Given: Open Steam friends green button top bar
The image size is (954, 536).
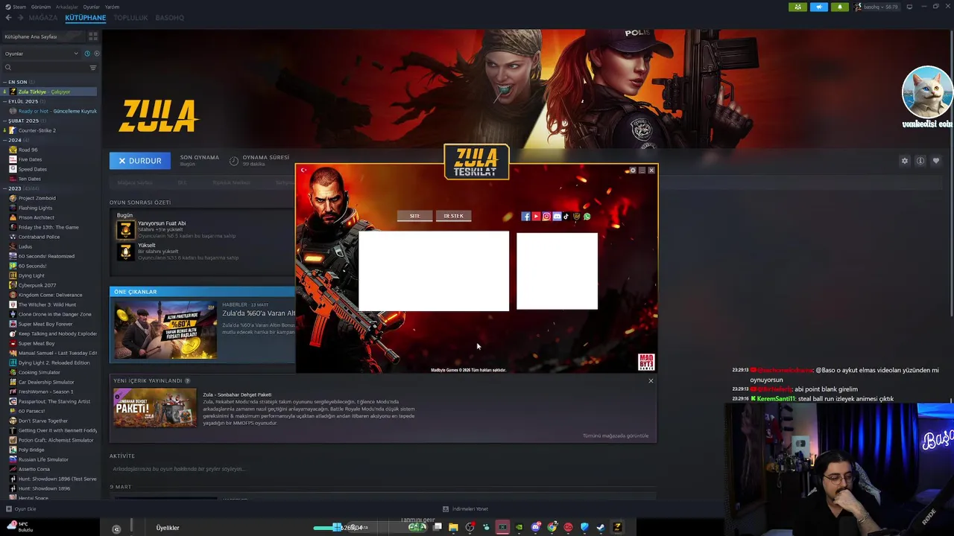Looking at the screenshot, I should pos(797,7).
